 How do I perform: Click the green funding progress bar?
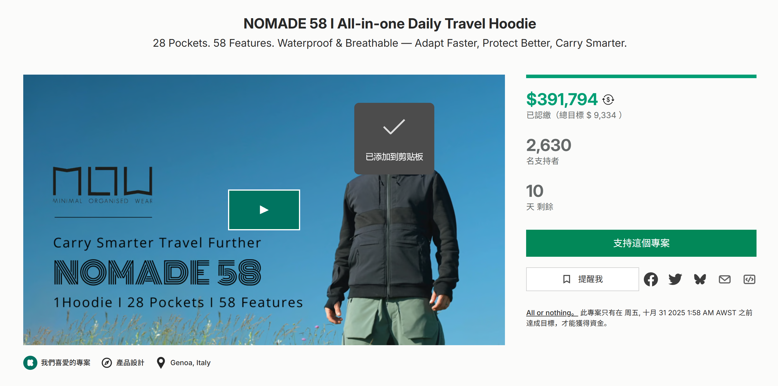641,77
